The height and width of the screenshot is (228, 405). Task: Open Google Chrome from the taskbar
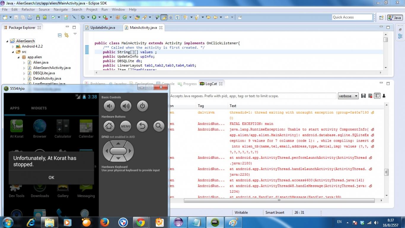141,222
